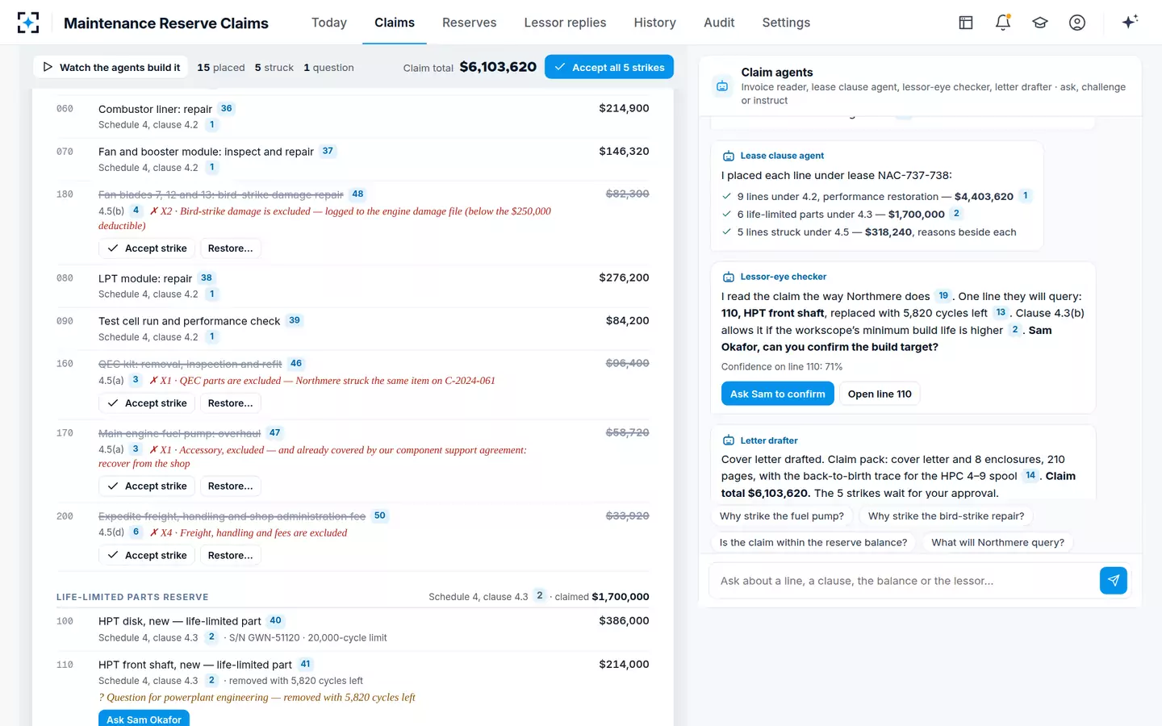Click Ask Sam to confirm
This screenshot has height=726, width=1162.
click(777, 394)
